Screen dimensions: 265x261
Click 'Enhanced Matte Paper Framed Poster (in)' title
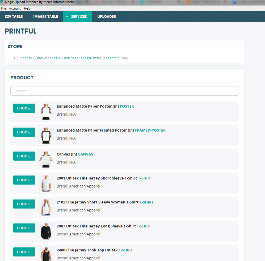click(x=95, y=130)
